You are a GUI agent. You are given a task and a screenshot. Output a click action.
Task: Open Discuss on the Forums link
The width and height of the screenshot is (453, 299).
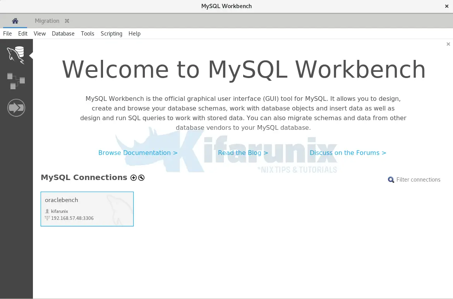[348, 153]
